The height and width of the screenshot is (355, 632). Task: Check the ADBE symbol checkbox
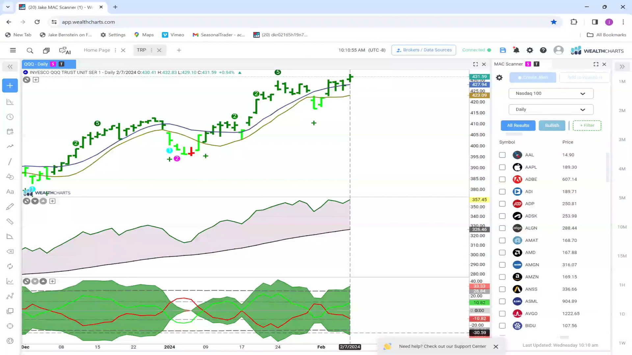pos(502,179)
